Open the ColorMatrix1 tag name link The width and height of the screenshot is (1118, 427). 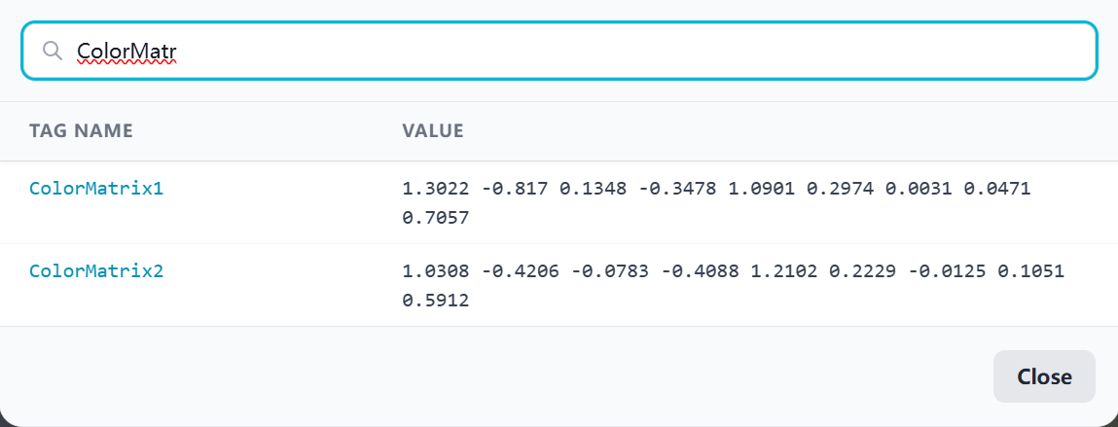96,189
